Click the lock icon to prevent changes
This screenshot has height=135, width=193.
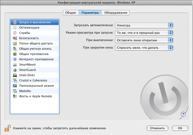pos(8,128)
